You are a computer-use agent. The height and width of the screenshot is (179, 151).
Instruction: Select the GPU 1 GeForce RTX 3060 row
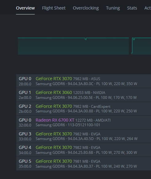[x=84, y=95]
